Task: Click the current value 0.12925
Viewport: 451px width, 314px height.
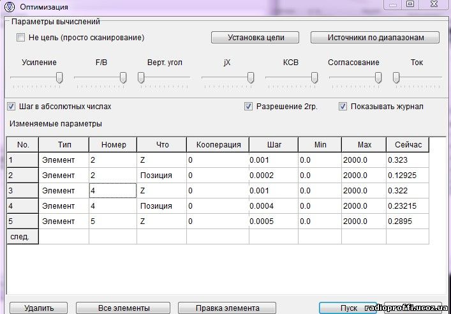Action: 408,176
